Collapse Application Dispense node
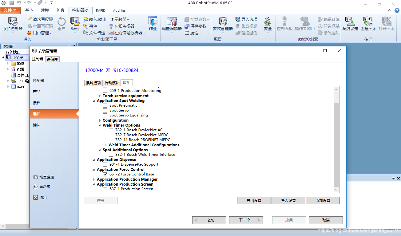Viewport: 401px width, 236px height. coord(94,160)
